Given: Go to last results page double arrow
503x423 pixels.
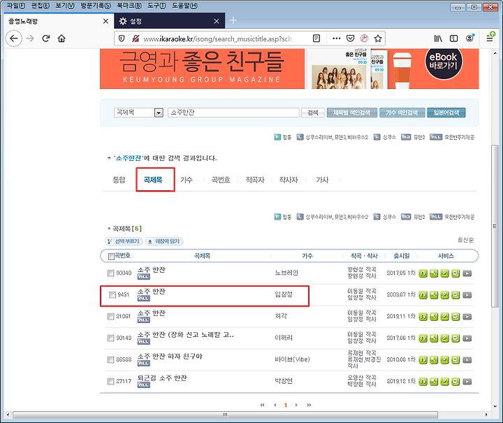Looking at the screenshot, I should coord(309,405).
